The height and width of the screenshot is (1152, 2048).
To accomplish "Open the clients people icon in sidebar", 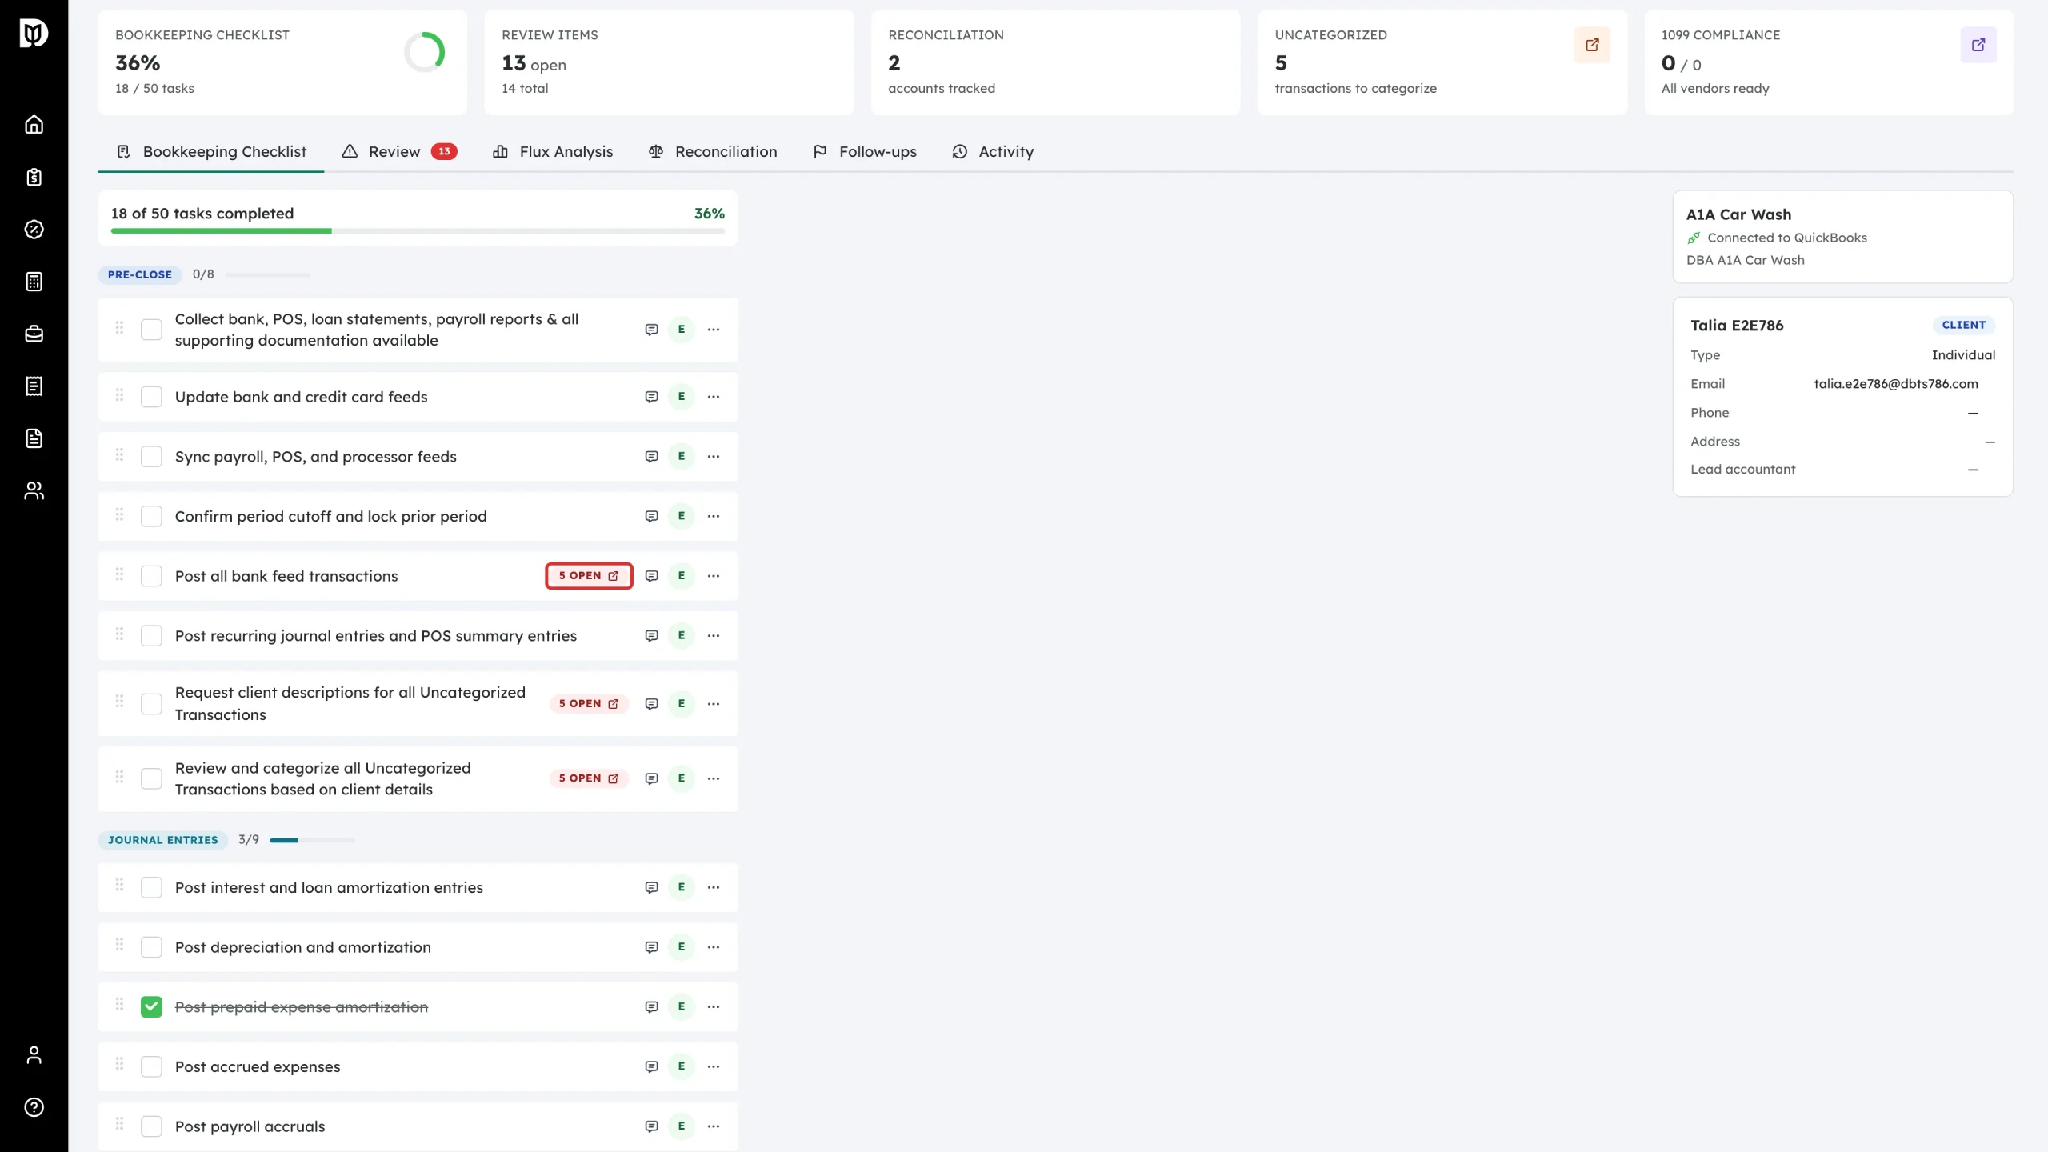I will (x=34, y=490).
